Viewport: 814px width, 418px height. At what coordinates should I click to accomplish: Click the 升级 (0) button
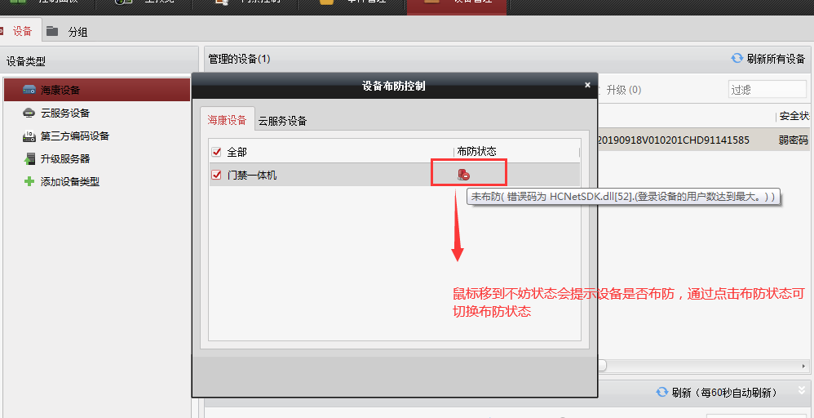[623, 90]
